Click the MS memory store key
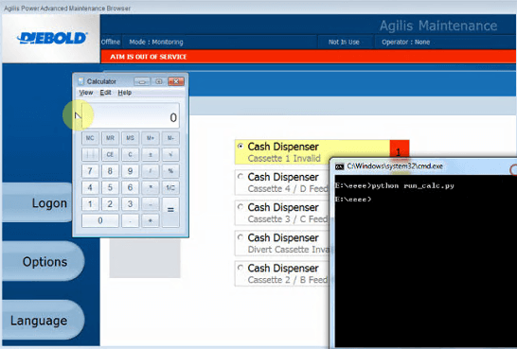Screen dimensions: 517x349 coord(131,138)
